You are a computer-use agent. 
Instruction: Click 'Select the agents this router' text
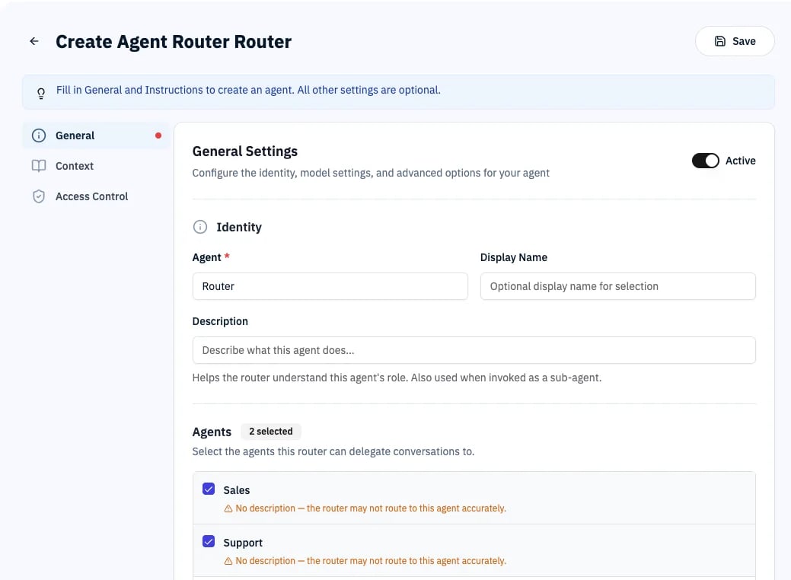click(x=333, y=452)
